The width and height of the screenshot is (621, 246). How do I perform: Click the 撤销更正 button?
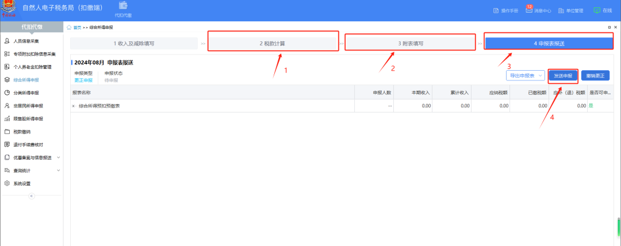pos(595,76)
